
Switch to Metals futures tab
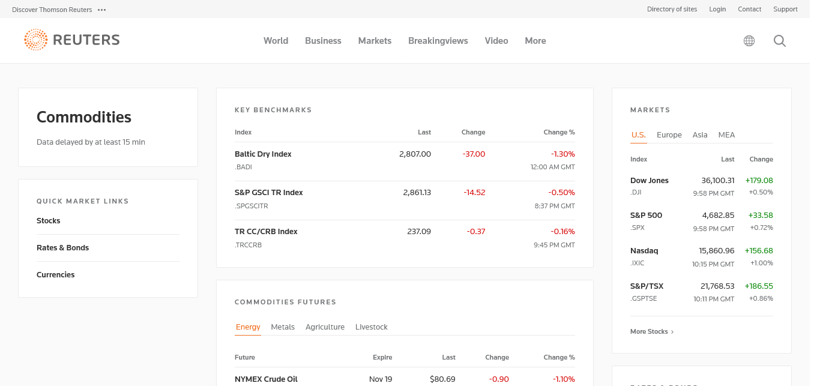(x=283, y=327)
